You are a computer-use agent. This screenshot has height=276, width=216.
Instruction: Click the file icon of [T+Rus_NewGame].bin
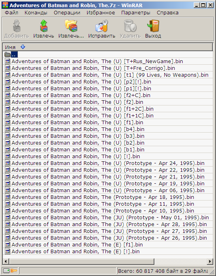8,61
